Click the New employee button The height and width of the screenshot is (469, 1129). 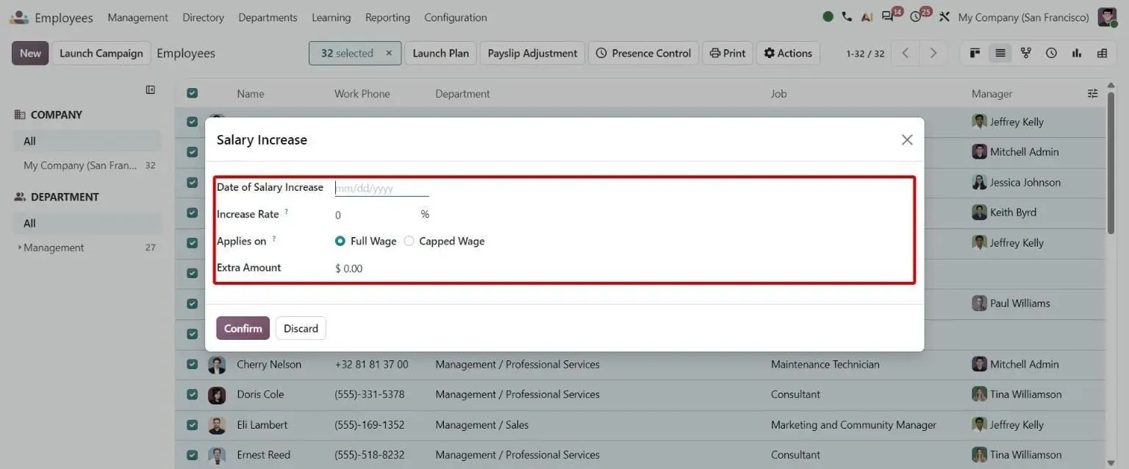tap(30, 53)
